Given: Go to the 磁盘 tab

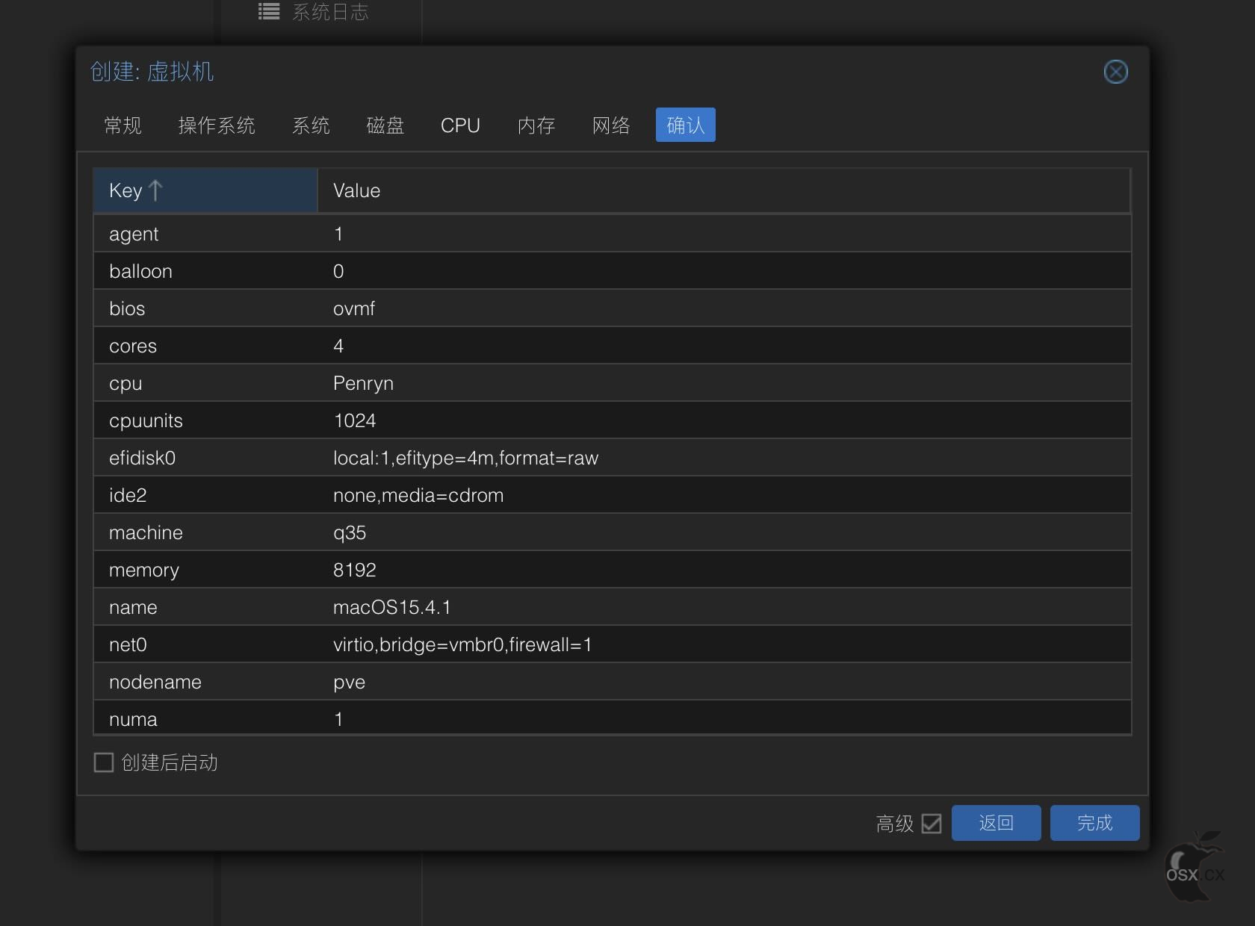Looking at the screenshot, I should click(385, 125).
